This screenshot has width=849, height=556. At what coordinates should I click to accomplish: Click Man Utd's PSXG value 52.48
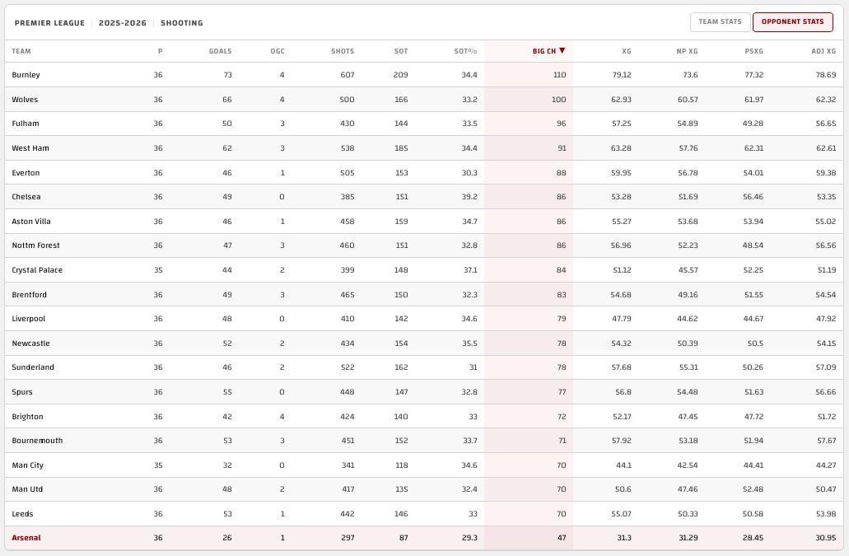[753, 489]
